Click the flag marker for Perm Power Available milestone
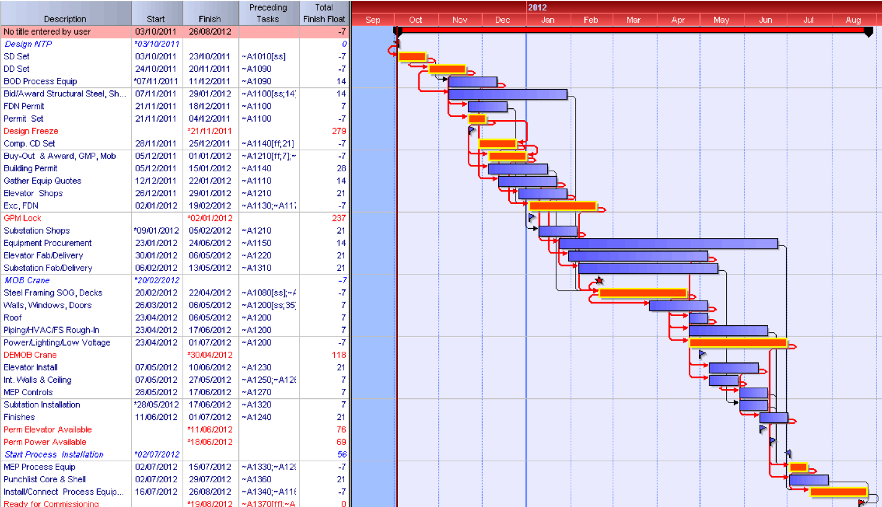This screenshot has width=882, height=507. point(771,441)
